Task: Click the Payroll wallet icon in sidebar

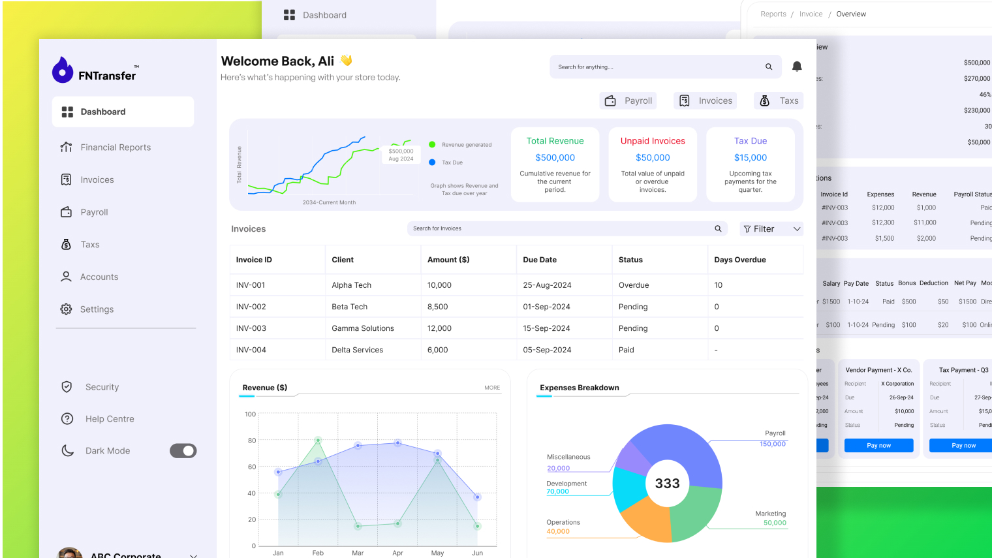Action: pos(66,212)
